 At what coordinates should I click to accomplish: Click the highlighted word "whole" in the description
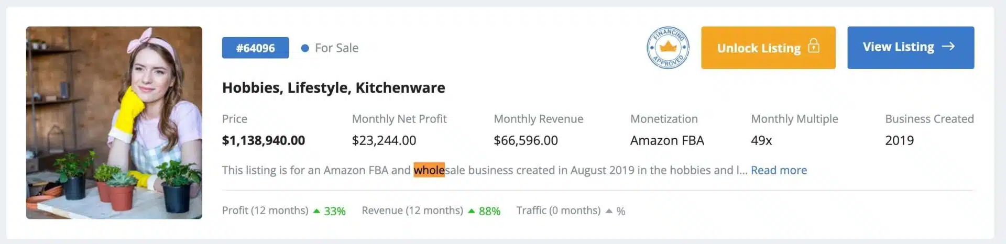429,170
